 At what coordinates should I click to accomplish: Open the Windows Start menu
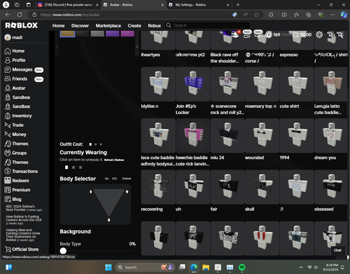(x=108, y=267)
